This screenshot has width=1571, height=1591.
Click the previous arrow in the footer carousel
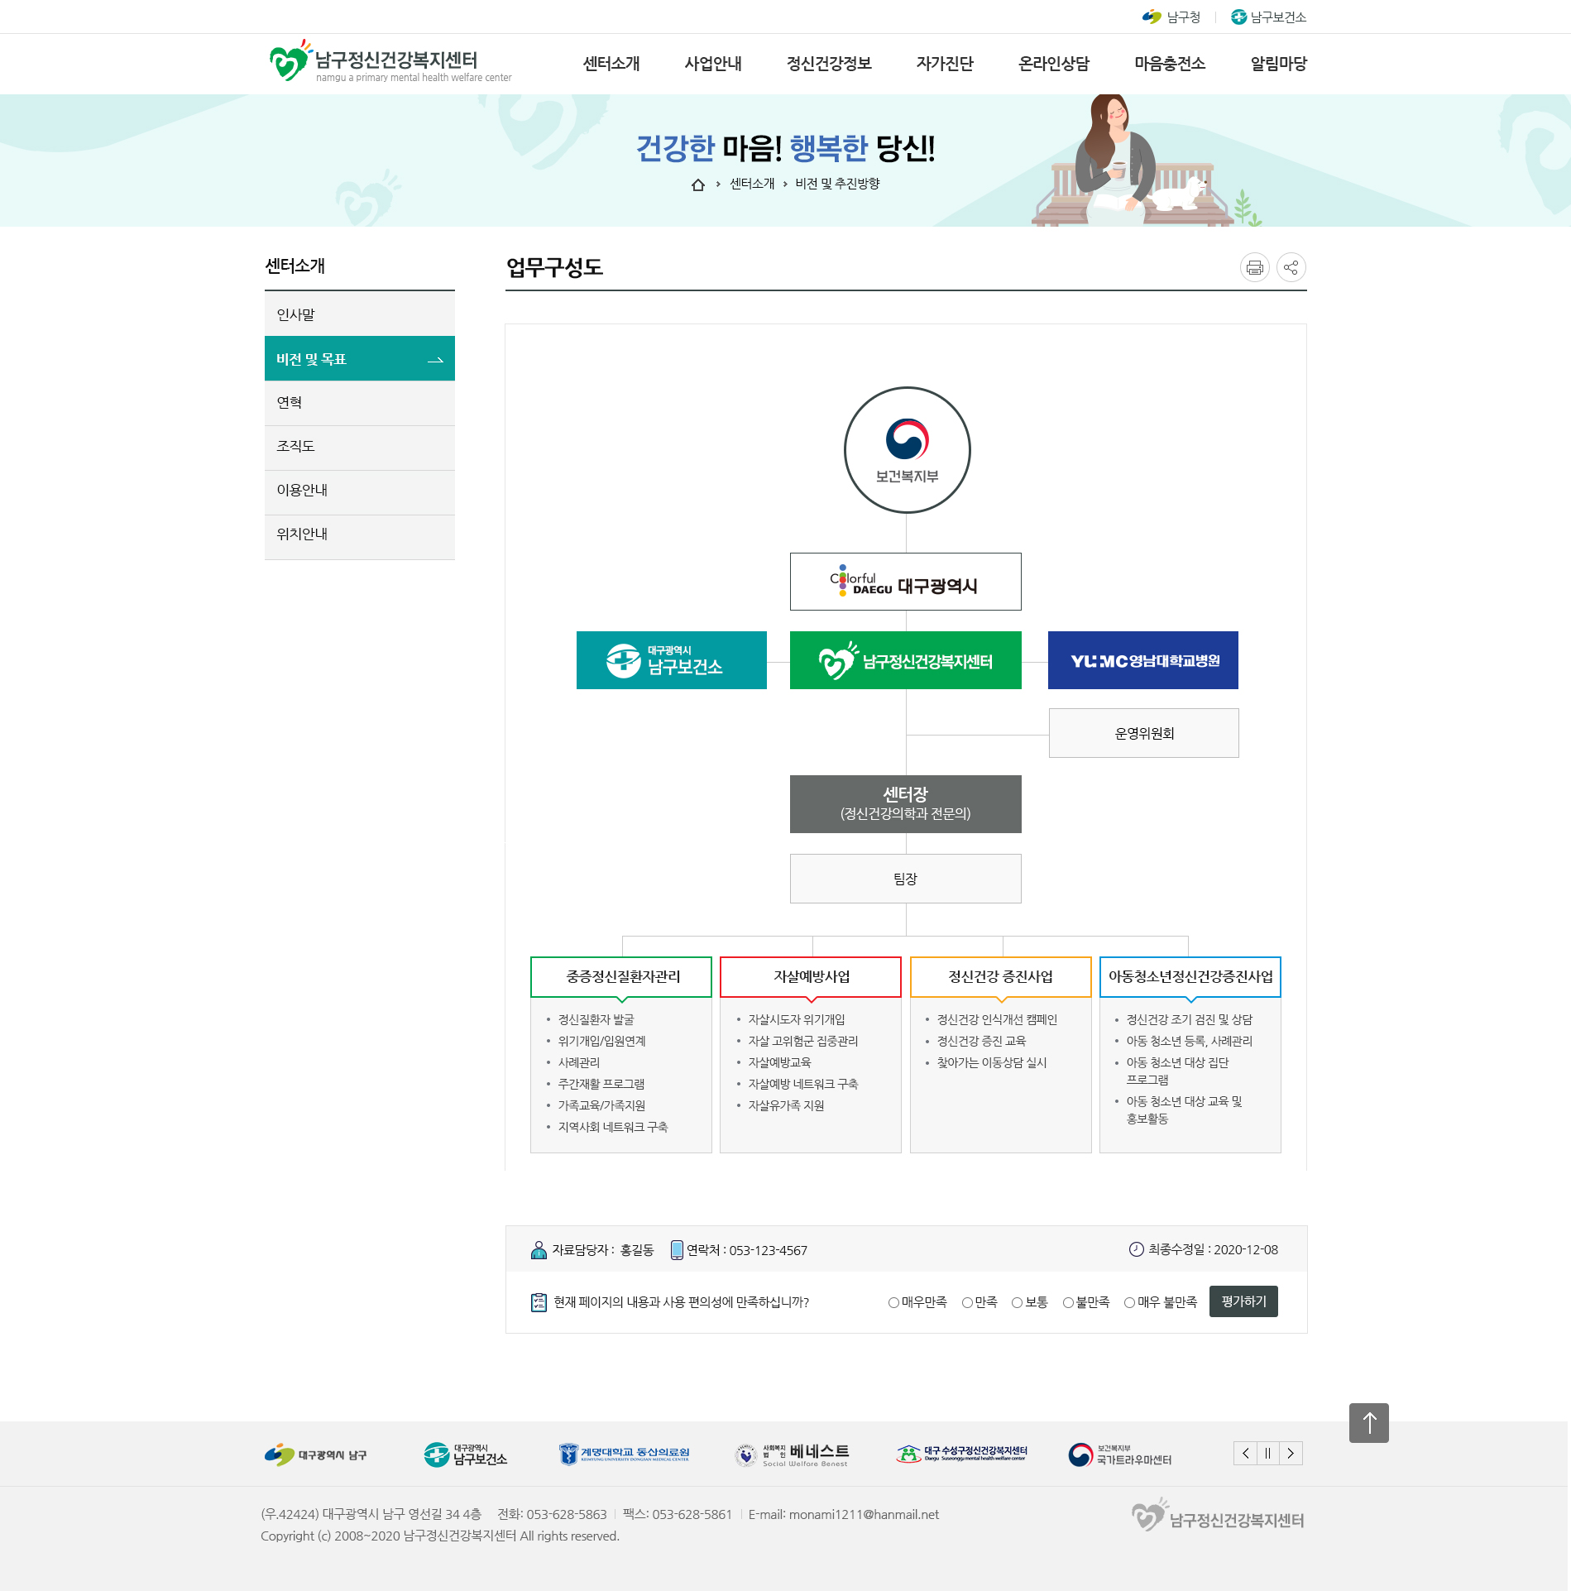(x=1245, y=1453)
